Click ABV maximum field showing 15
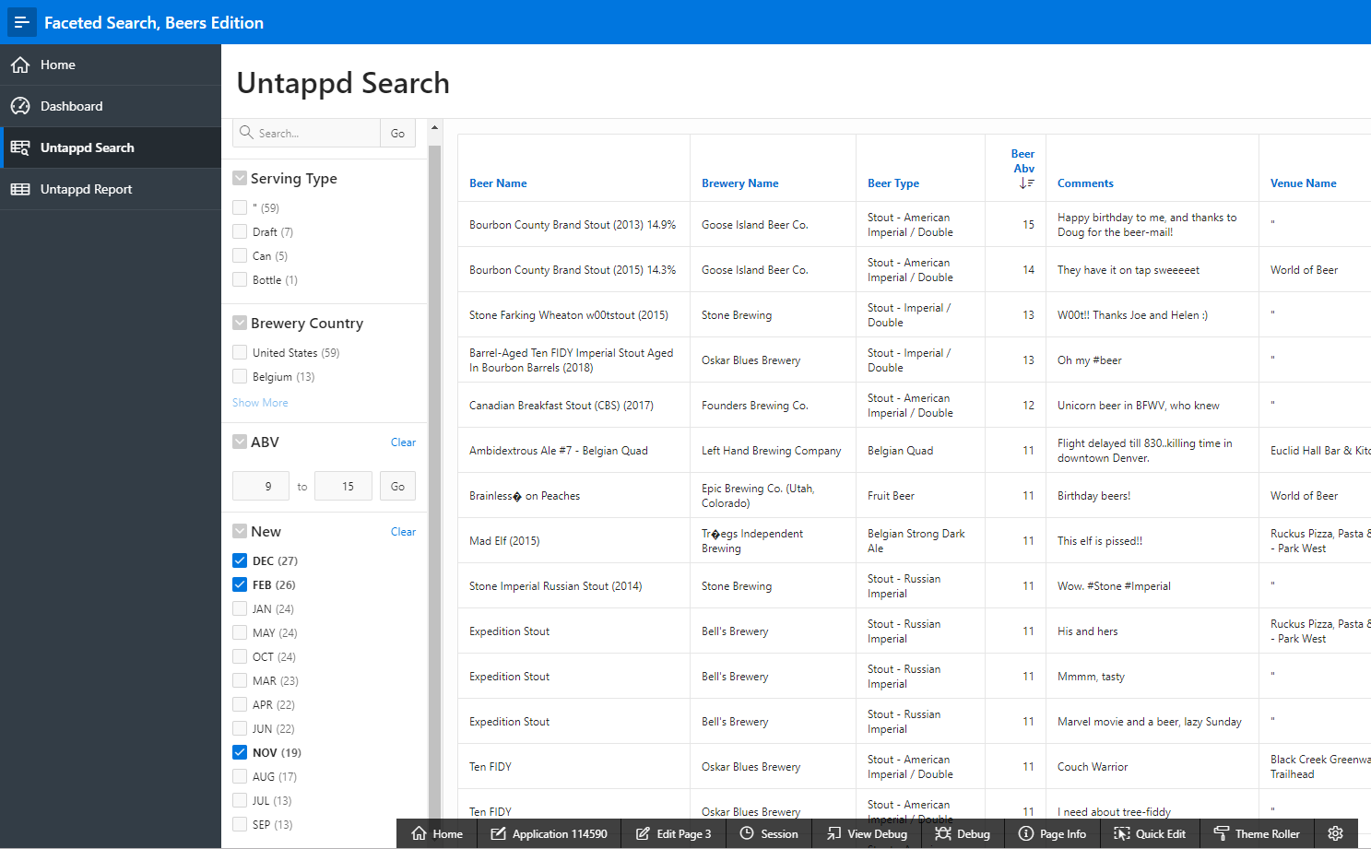This screenshot has width=1371, height=849. [x=343, y=486]
